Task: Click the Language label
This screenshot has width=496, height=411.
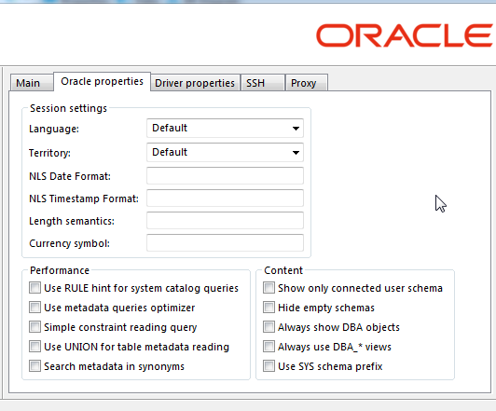Action: point(54,129)
